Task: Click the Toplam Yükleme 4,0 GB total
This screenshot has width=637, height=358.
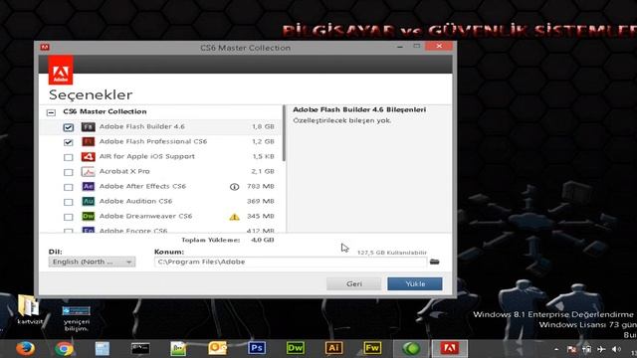Action: click(228, 240)
